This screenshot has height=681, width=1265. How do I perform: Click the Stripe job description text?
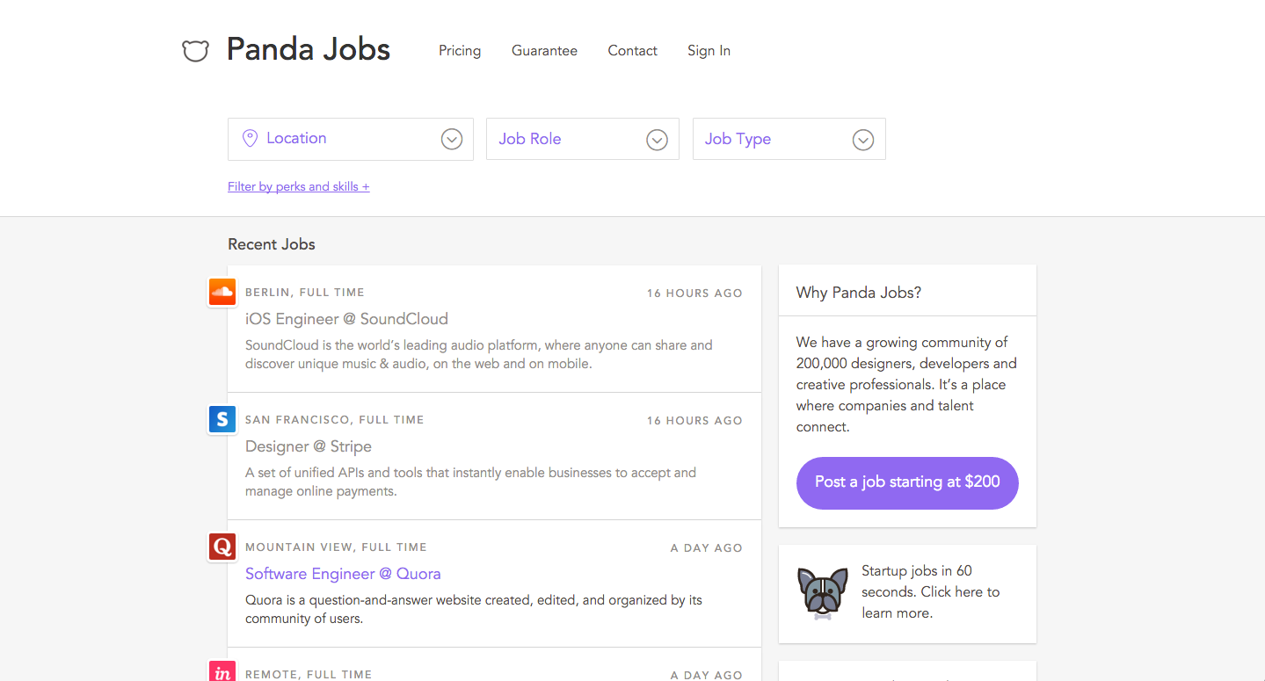tap(470, 482)
